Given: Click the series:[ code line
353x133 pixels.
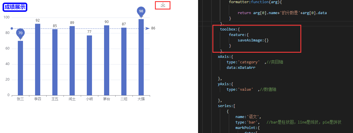Looking at the screenshot, I should [227, 106].
